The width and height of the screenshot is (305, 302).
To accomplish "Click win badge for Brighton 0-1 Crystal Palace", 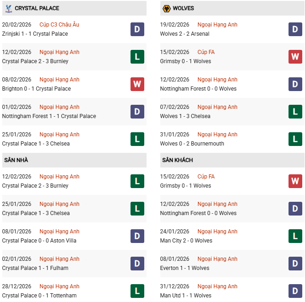I will pyautogui.click(x=137, y=84).
